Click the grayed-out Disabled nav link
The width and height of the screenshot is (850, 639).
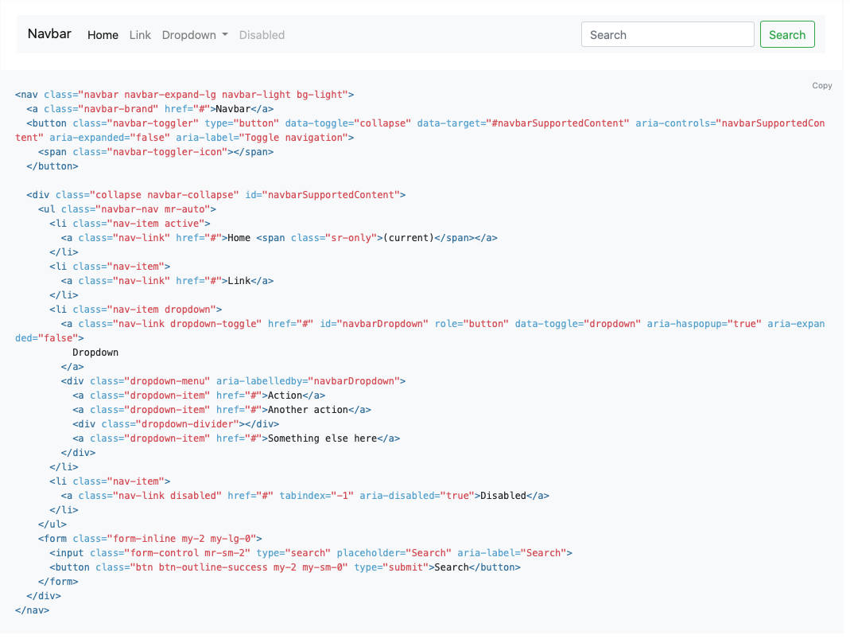pyautogui.click(x=262, y=34)
